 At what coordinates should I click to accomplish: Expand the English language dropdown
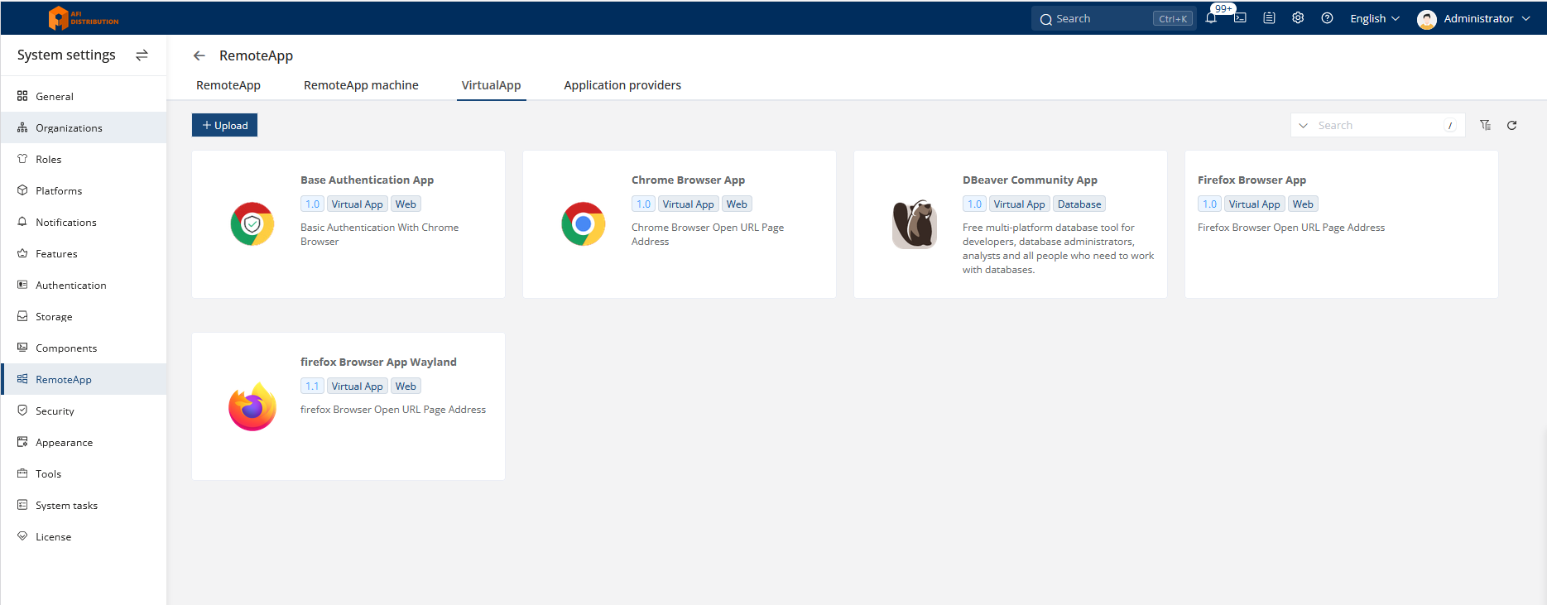(x=1374, y=18)
